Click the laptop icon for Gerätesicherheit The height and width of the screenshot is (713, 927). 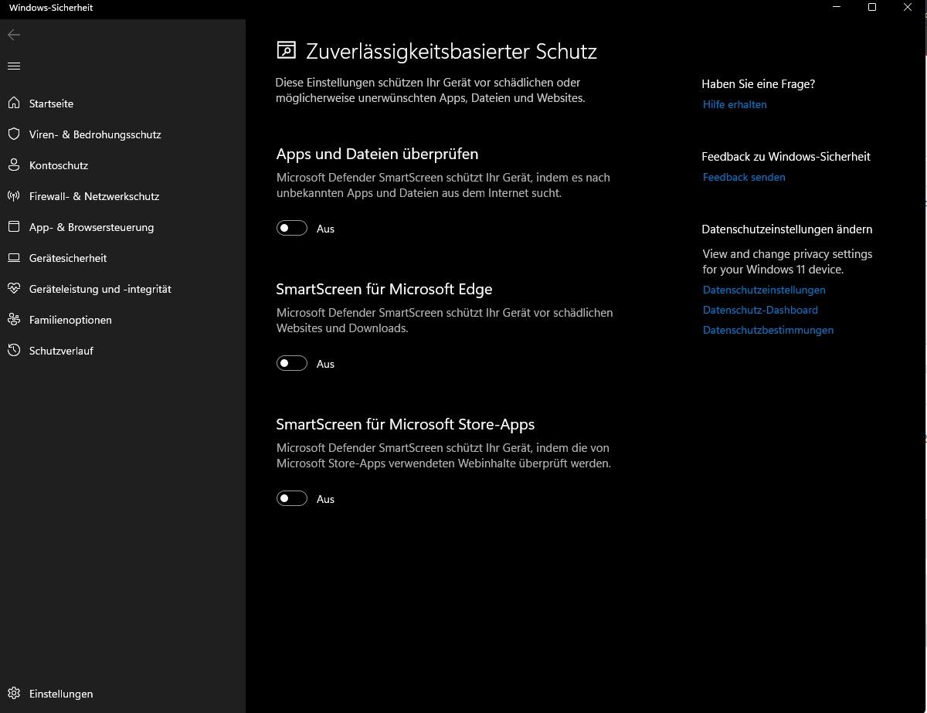14,257
